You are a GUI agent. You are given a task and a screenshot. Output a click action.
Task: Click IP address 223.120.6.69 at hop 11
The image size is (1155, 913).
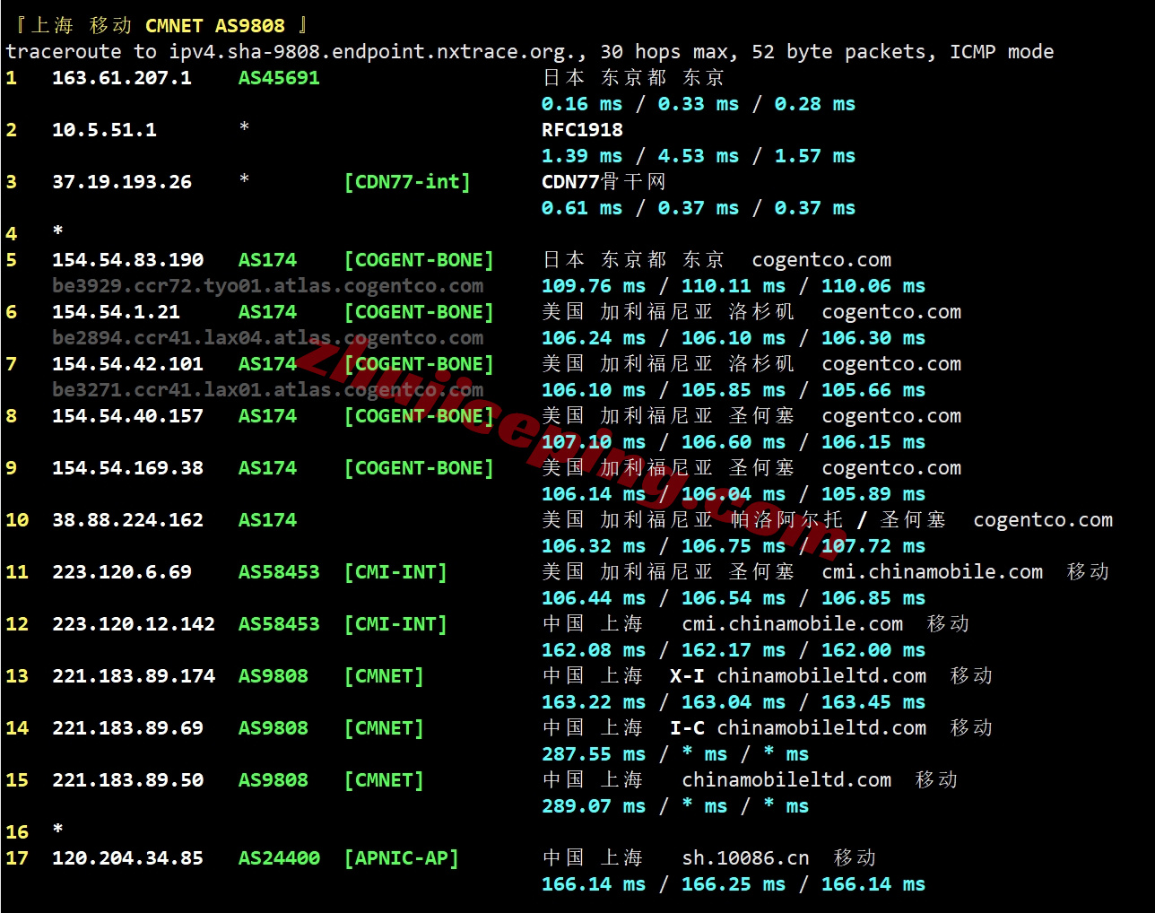tap(121, 572)
